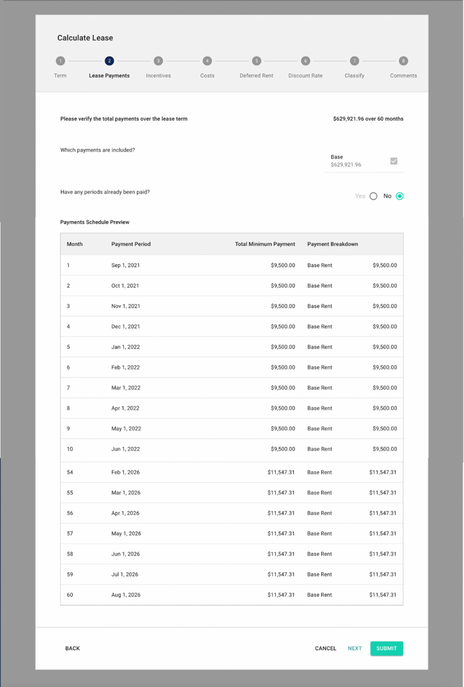Click step 5 circle for Deferred Rent

(x=256, y=61)
